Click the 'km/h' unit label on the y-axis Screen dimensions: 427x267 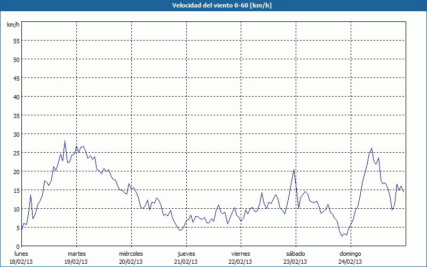point(13,25)
